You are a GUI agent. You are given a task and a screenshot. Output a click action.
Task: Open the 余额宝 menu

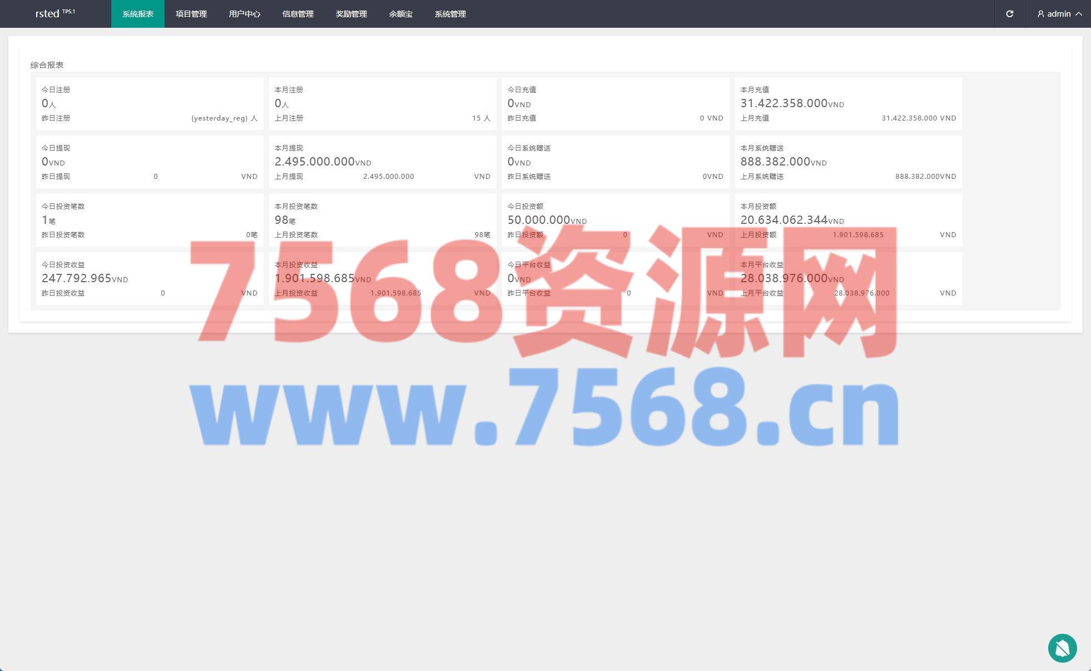tap(401, 14)
